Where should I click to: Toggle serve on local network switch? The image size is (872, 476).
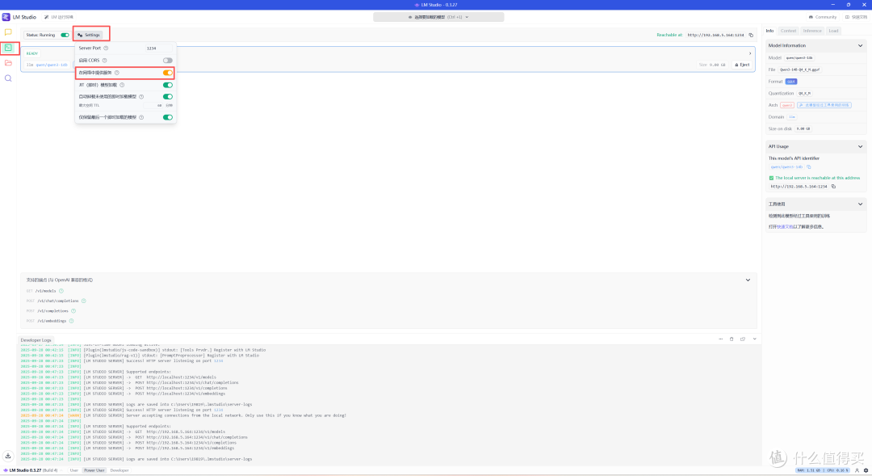click(x=167, y=73)
